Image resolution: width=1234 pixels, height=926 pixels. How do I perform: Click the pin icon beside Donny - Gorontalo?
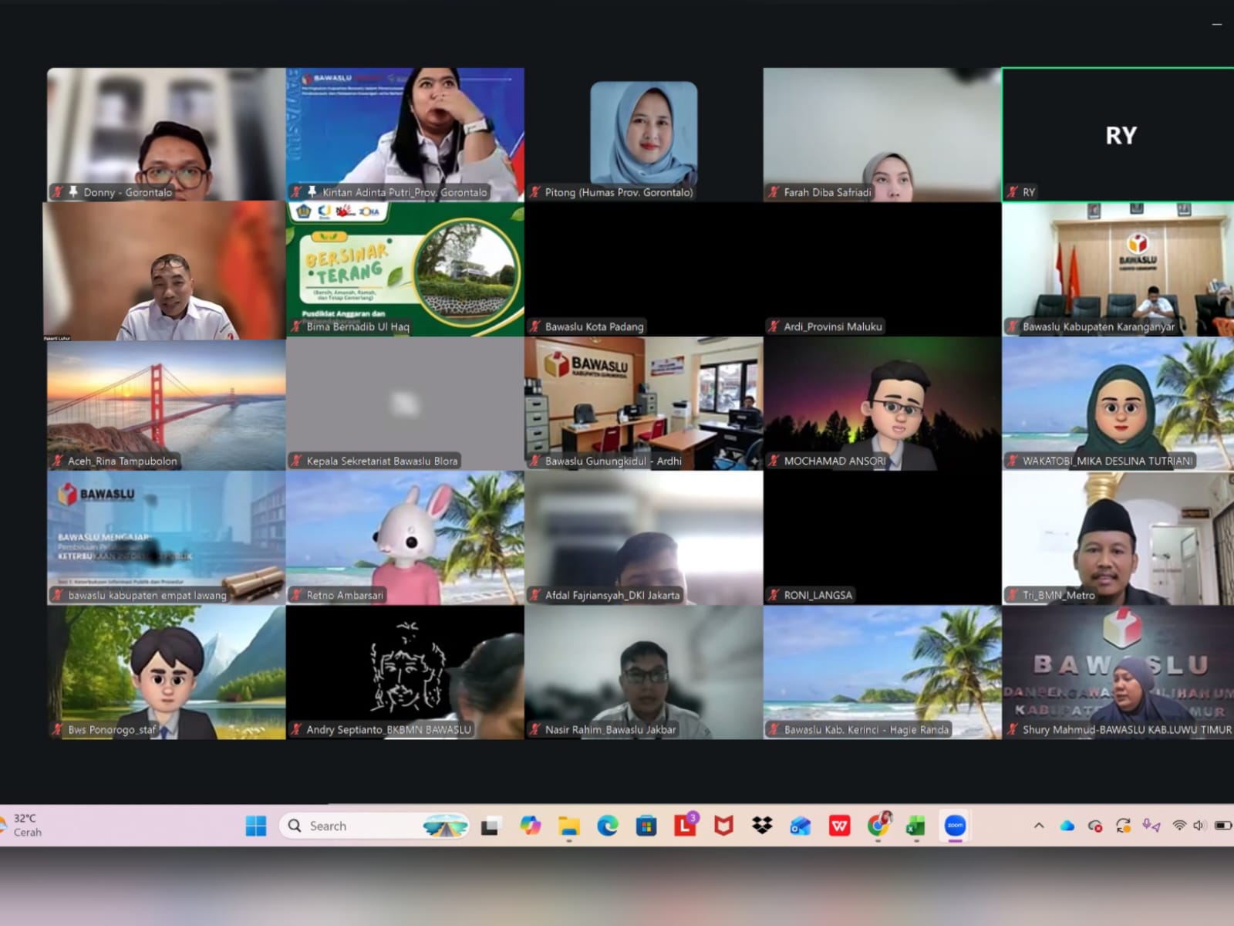[73, 191]
